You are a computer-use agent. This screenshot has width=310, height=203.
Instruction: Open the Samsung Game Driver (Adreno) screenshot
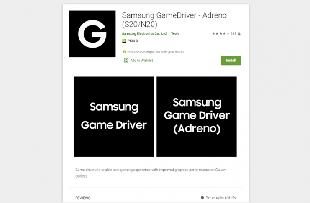tap(197, 117)
